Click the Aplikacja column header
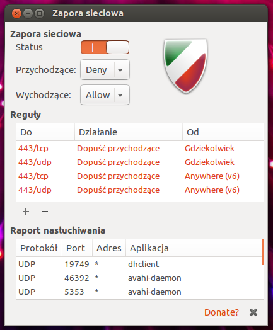 tap(194, 248)
